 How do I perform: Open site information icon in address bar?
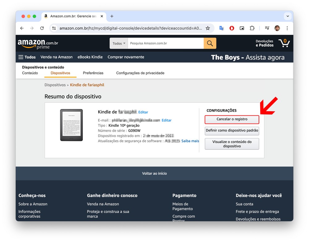coord(54,28)
